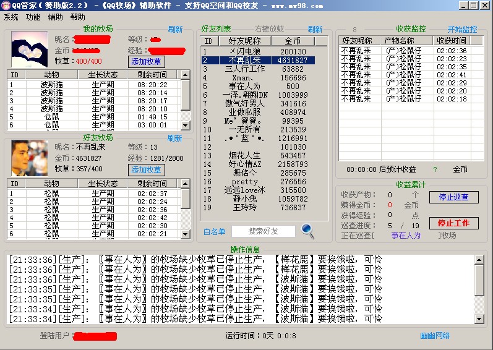This screenshot has width=493, height=350.
Task: Click 动物 column header in my ranch table
Action: [52, 74]
